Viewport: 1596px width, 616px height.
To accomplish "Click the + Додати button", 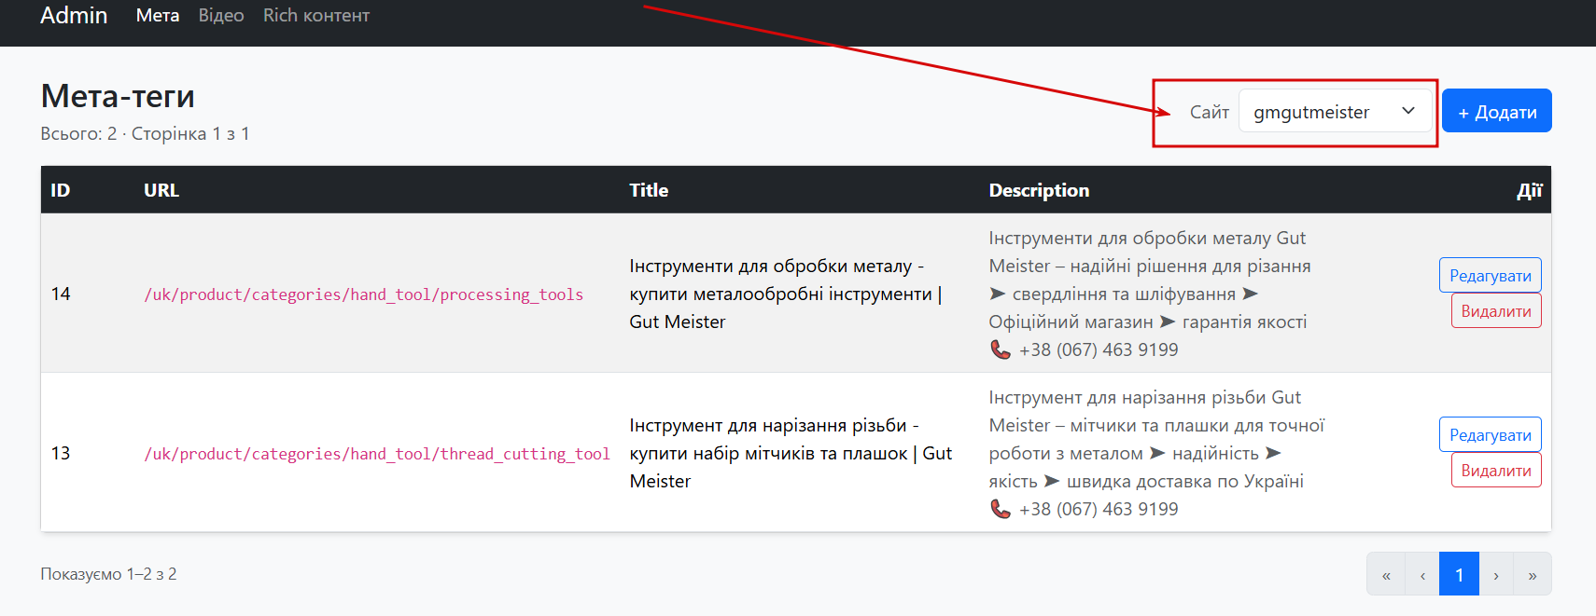I will pyautogui.click(x=1496, y=112).
